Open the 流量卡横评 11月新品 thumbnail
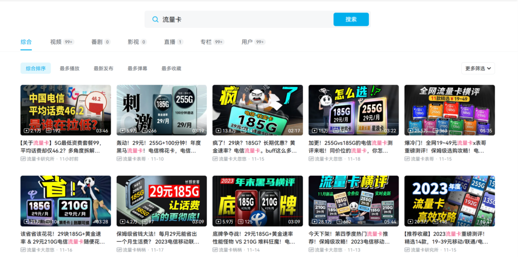 (354, 201)
